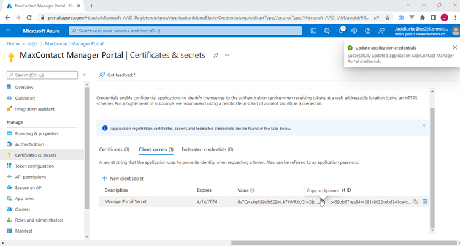The width and height of the screenshot is (460, 246).
Task: Open Integration assistant
Action: pos(34,109)
